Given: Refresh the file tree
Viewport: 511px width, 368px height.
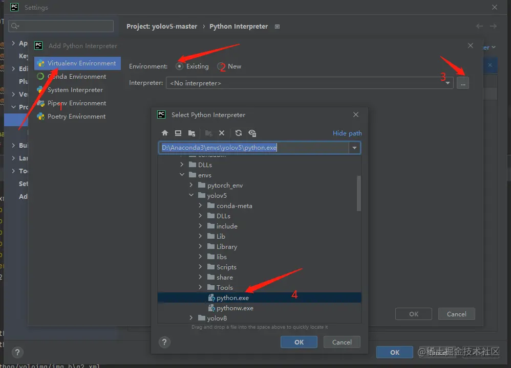Looking at the screenshot, I should coord(239,133).
